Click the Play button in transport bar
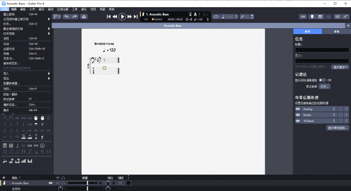 pyautogui.click(x=122, y=16)
